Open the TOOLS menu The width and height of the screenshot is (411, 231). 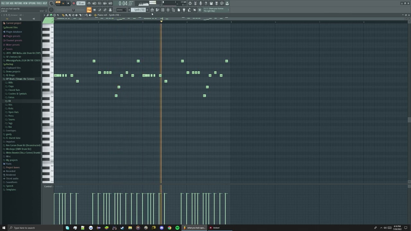(x=39, y=3)
